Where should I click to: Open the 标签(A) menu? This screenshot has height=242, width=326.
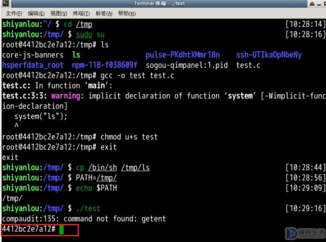(x=104, y=13)
